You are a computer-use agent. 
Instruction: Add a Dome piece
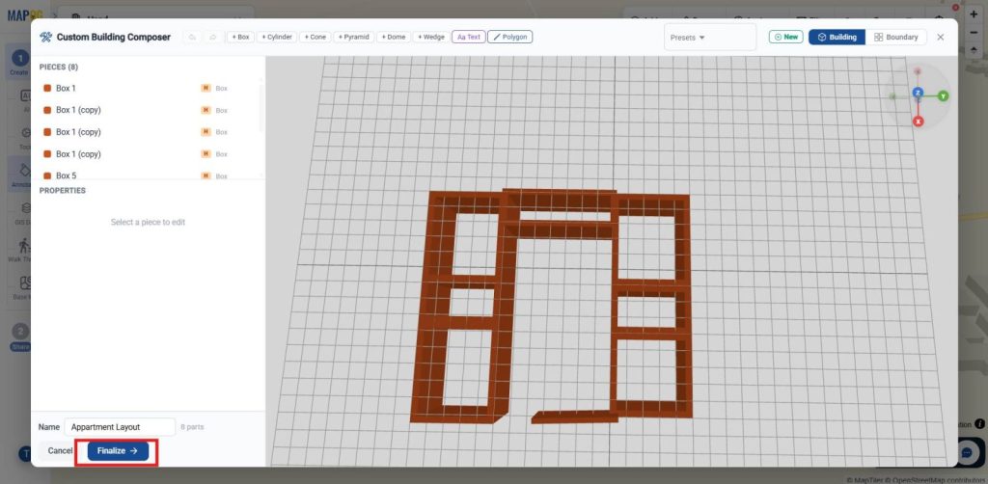(394, 38)
